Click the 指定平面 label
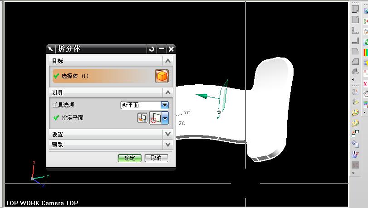 click(x=72, y=118)
